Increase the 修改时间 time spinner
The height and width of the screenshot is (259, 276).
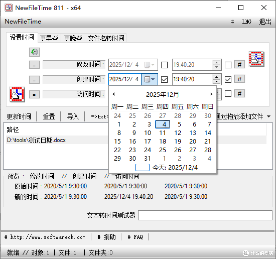(216, 62)
